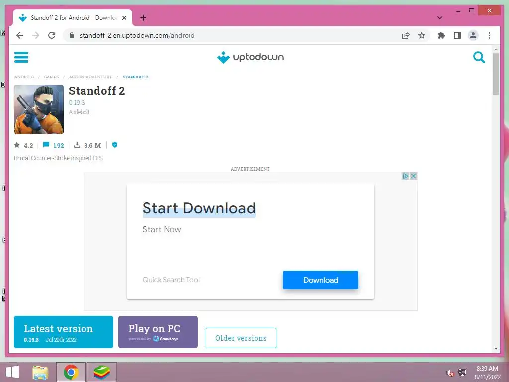Open File Explorer from taskbar
Viewport: 509px width, 382px height.
point(40,372)
